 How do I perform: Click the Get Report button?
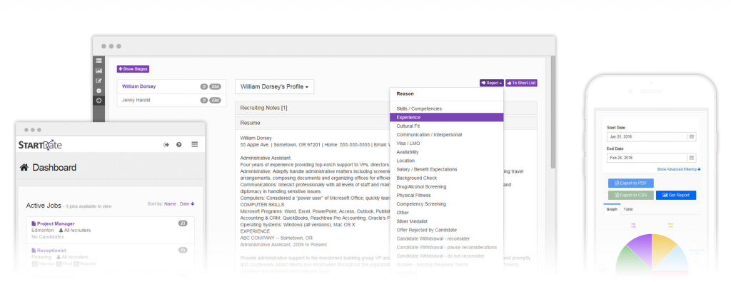click(x=675, y=196)
